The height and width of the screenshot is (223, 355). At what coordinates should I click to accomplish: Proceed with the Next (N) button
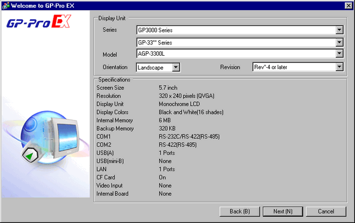click(x=283, y=212)
